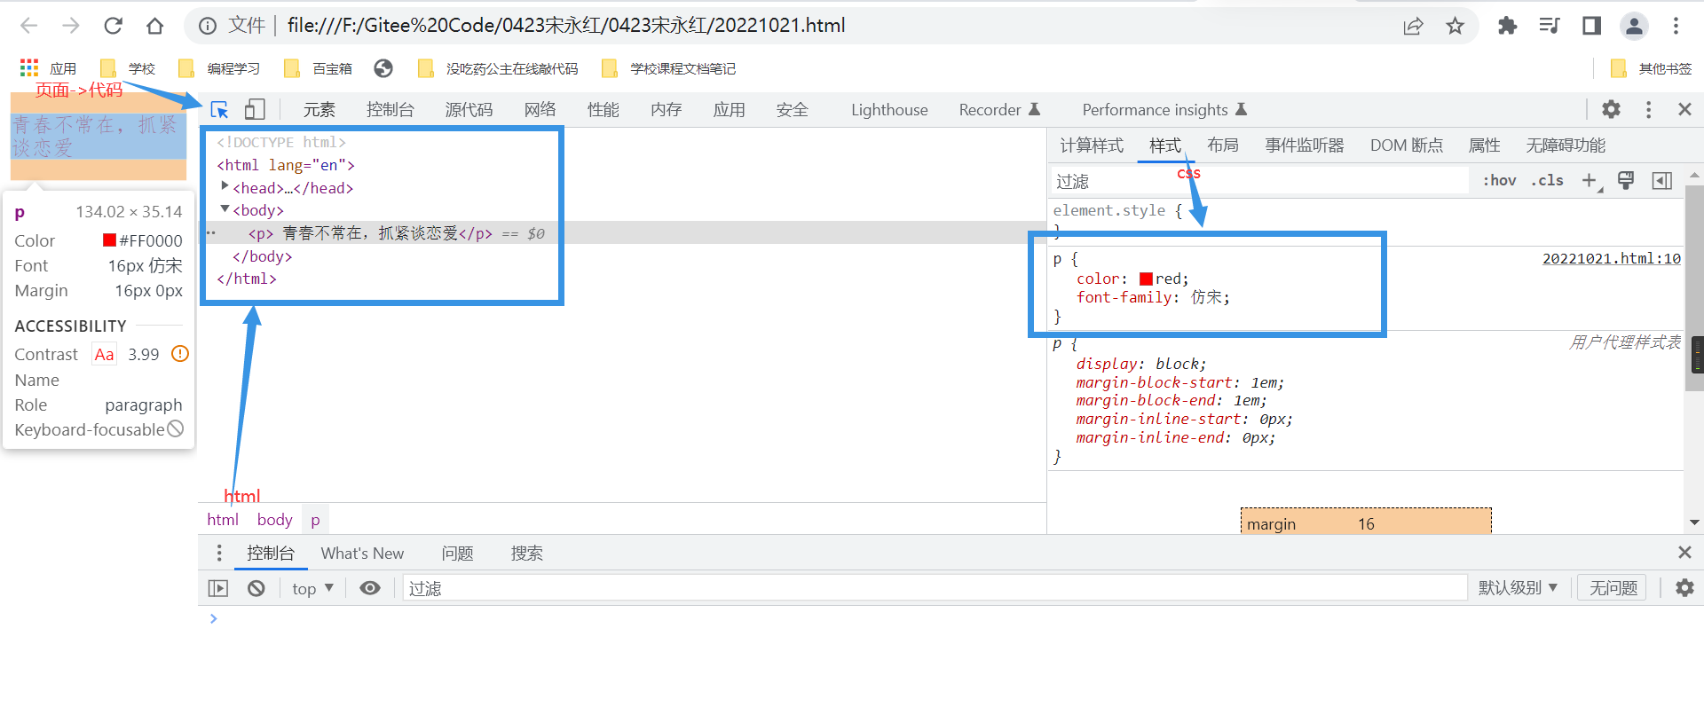
Task: Open the Chrome three-dot menu
Action: click(1676, 26)
